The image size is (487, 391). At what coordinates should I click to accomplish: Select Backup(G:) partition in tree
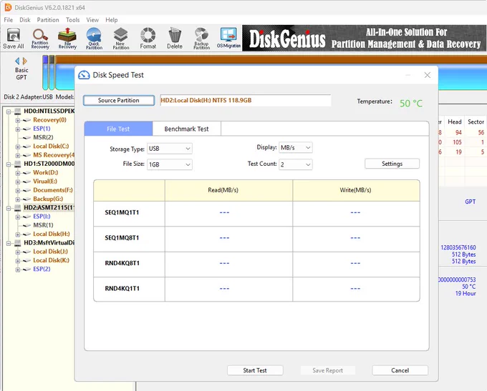(x=48, y=199)
